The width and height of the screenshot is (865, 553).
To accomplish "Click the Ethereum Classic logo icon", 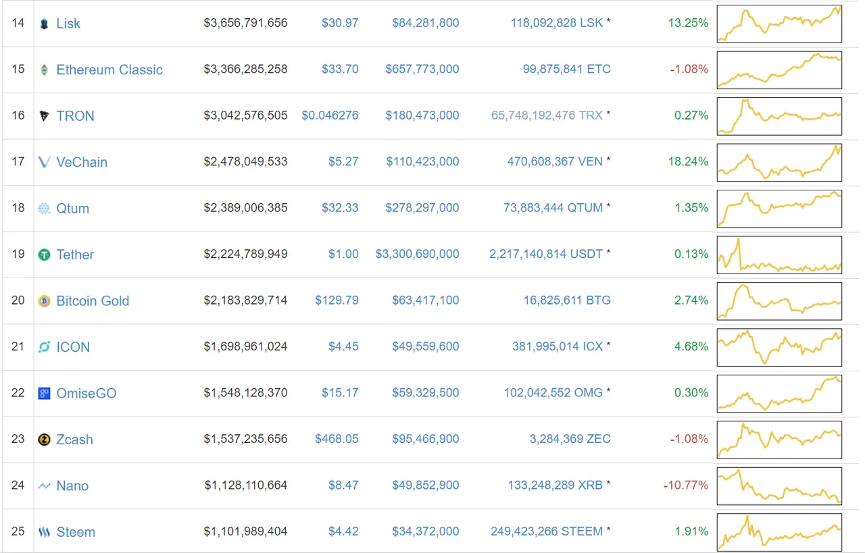I will coord(44,70).
